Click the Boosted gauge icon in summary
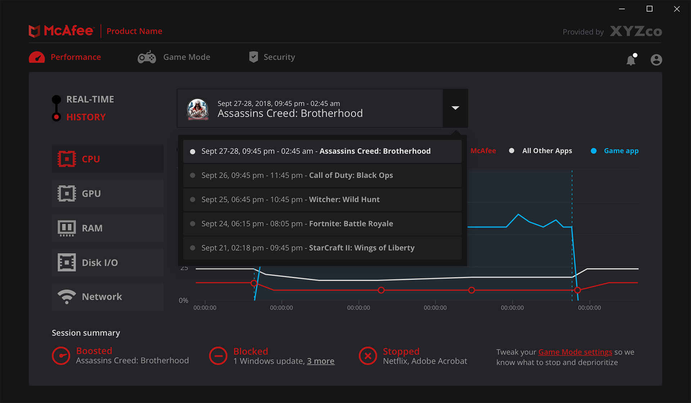This screenshot has width=691, height=403. pos(61,356)
